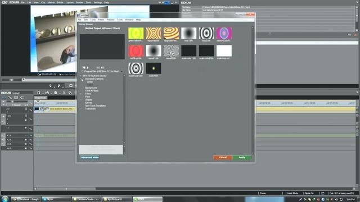Open the Filters menu in the effect window
The image size is (360, 202).
pos(101,20)
